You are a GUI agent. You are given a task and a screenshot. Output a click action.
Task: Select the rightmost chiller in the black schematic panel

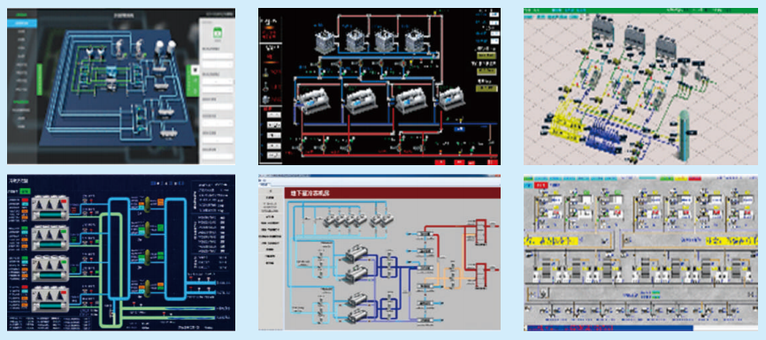click(x=451, y=100)
